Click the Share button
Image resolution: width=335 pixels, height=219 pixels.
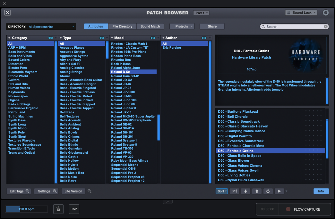(x=212, y=26)
